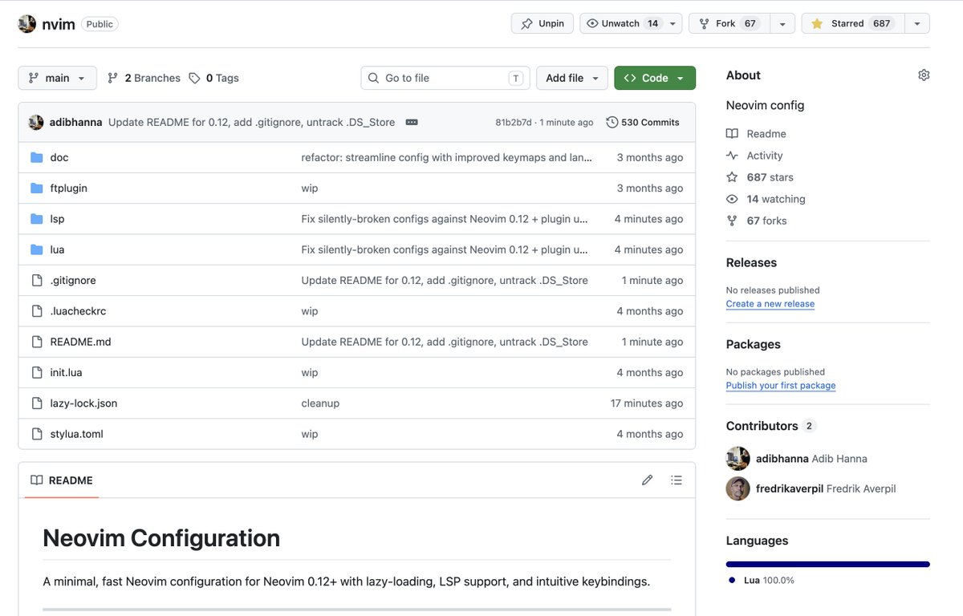This screenshot has width=963, height=616.
Task: Open the README outline list icon
Action: point(677,480)
